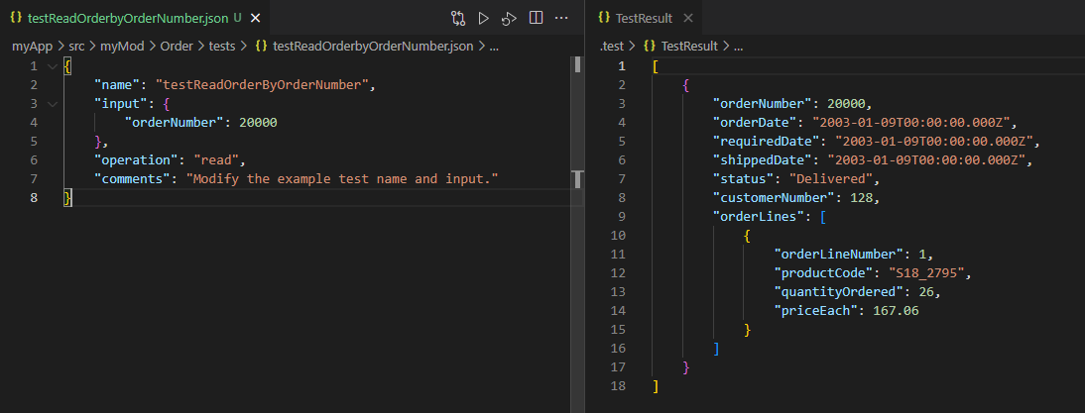Click the "S18_2795" productCode value
This screenshot has height=413, width=1085.
pyautogui.click(x=926, y=272)
